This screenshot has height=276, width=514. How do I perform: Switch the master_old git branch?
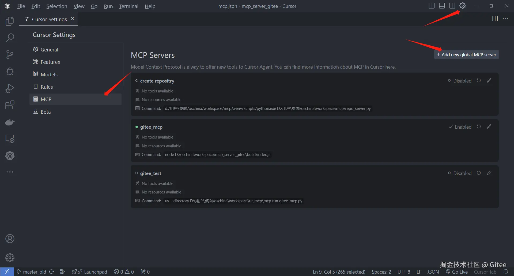(31, 272)
